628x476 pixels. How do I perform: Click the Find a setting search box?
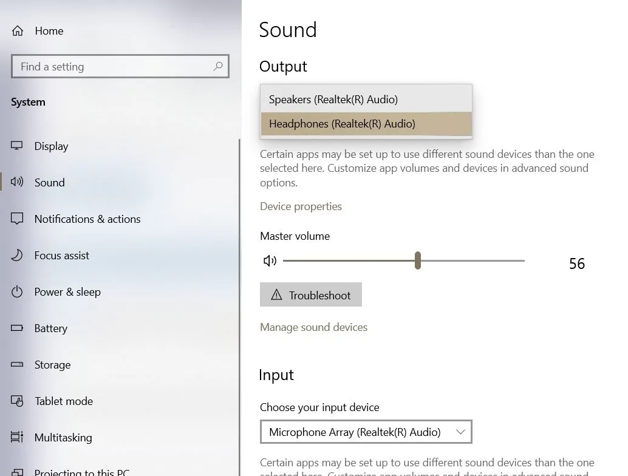pyautogui.click(x=112, y=67)
